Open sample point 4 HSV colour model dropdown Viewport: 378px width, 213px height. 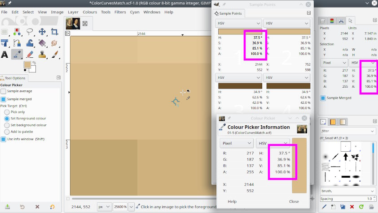[x=286, y=78]
